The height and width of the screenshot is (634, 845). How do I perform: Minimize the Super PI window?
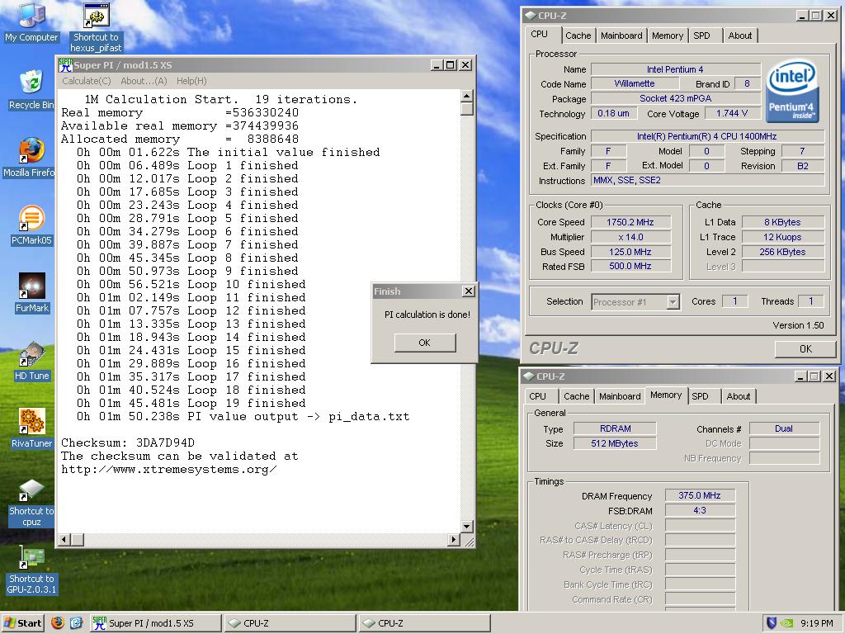437,64
